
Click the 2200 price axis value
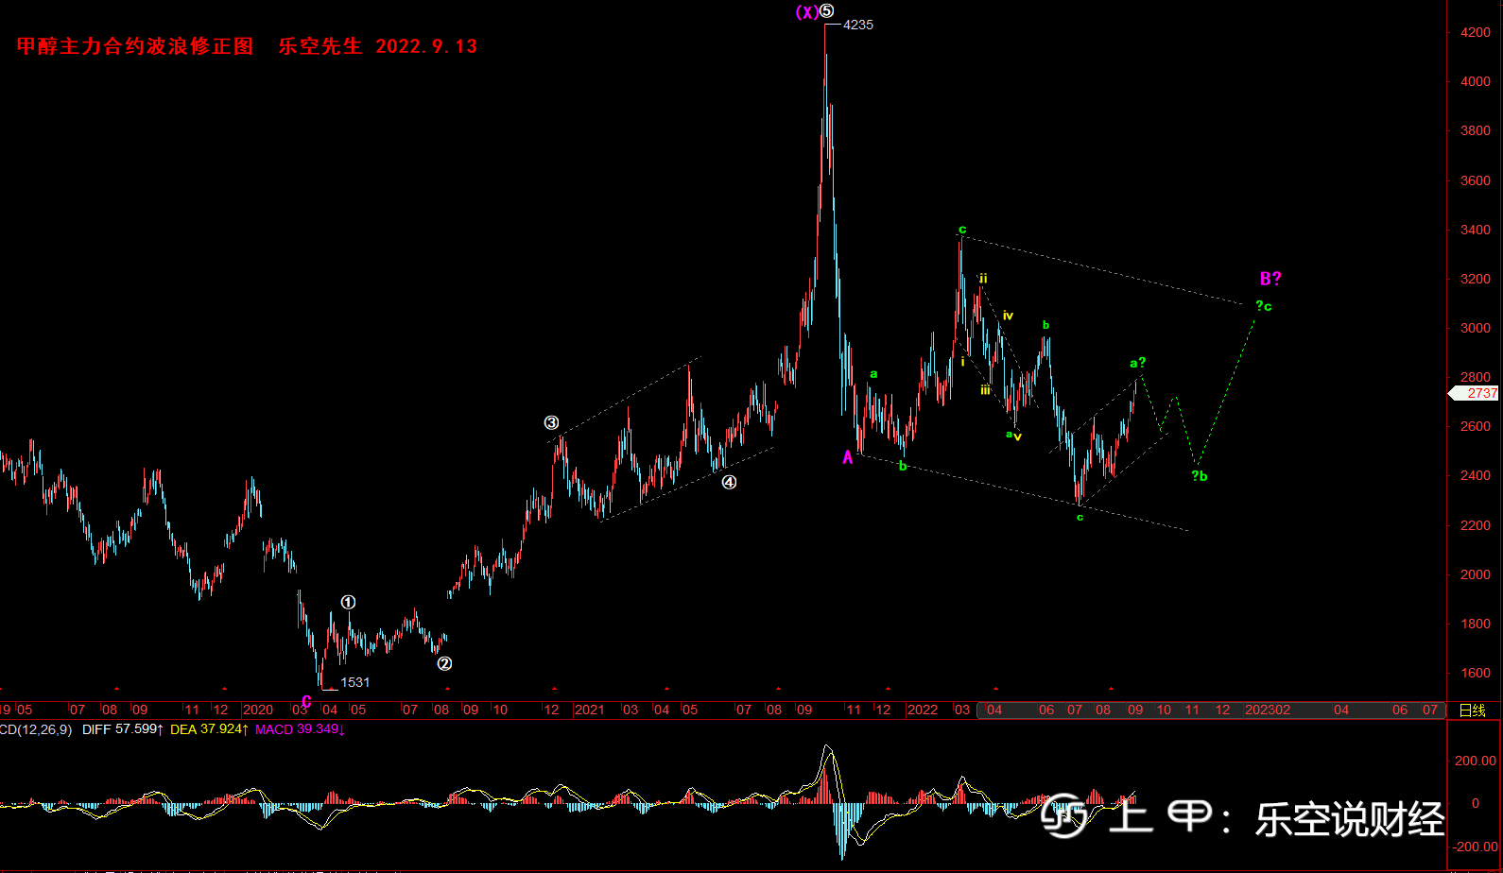tap(1476, 525)
